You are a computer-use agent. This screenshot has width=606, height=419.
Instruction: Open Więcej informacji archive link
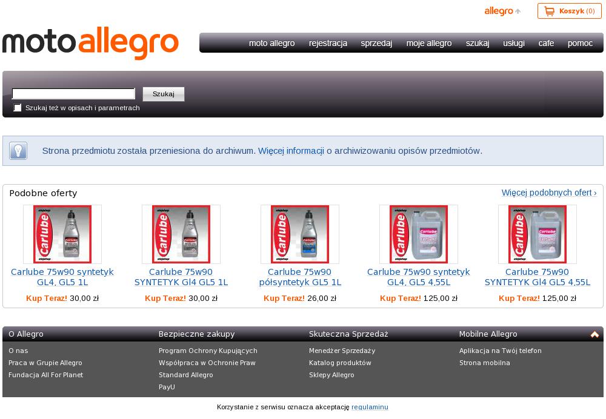click(291, 151)
